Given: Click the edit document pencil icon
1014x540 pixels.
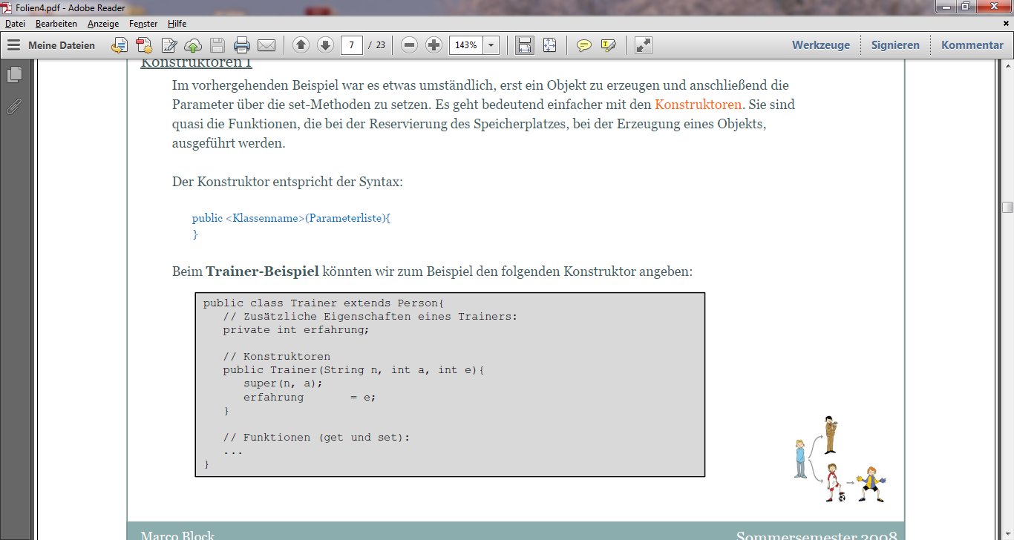Looking at the screenshot, I should click(x=169, y=45).
